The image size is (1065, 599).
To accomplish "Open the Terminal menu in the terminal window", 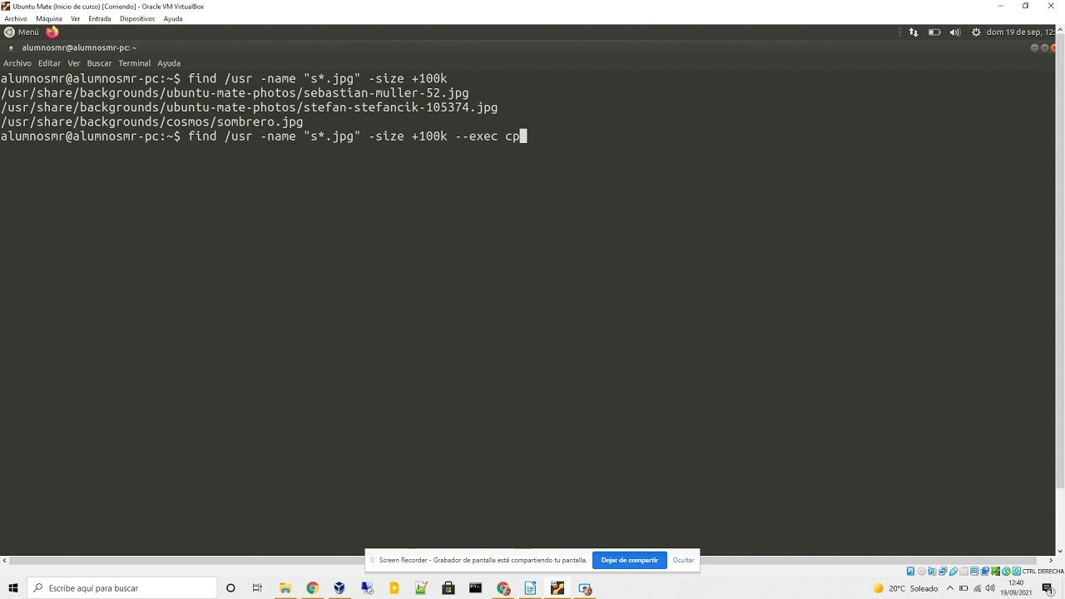I will [x=134, y=62].
